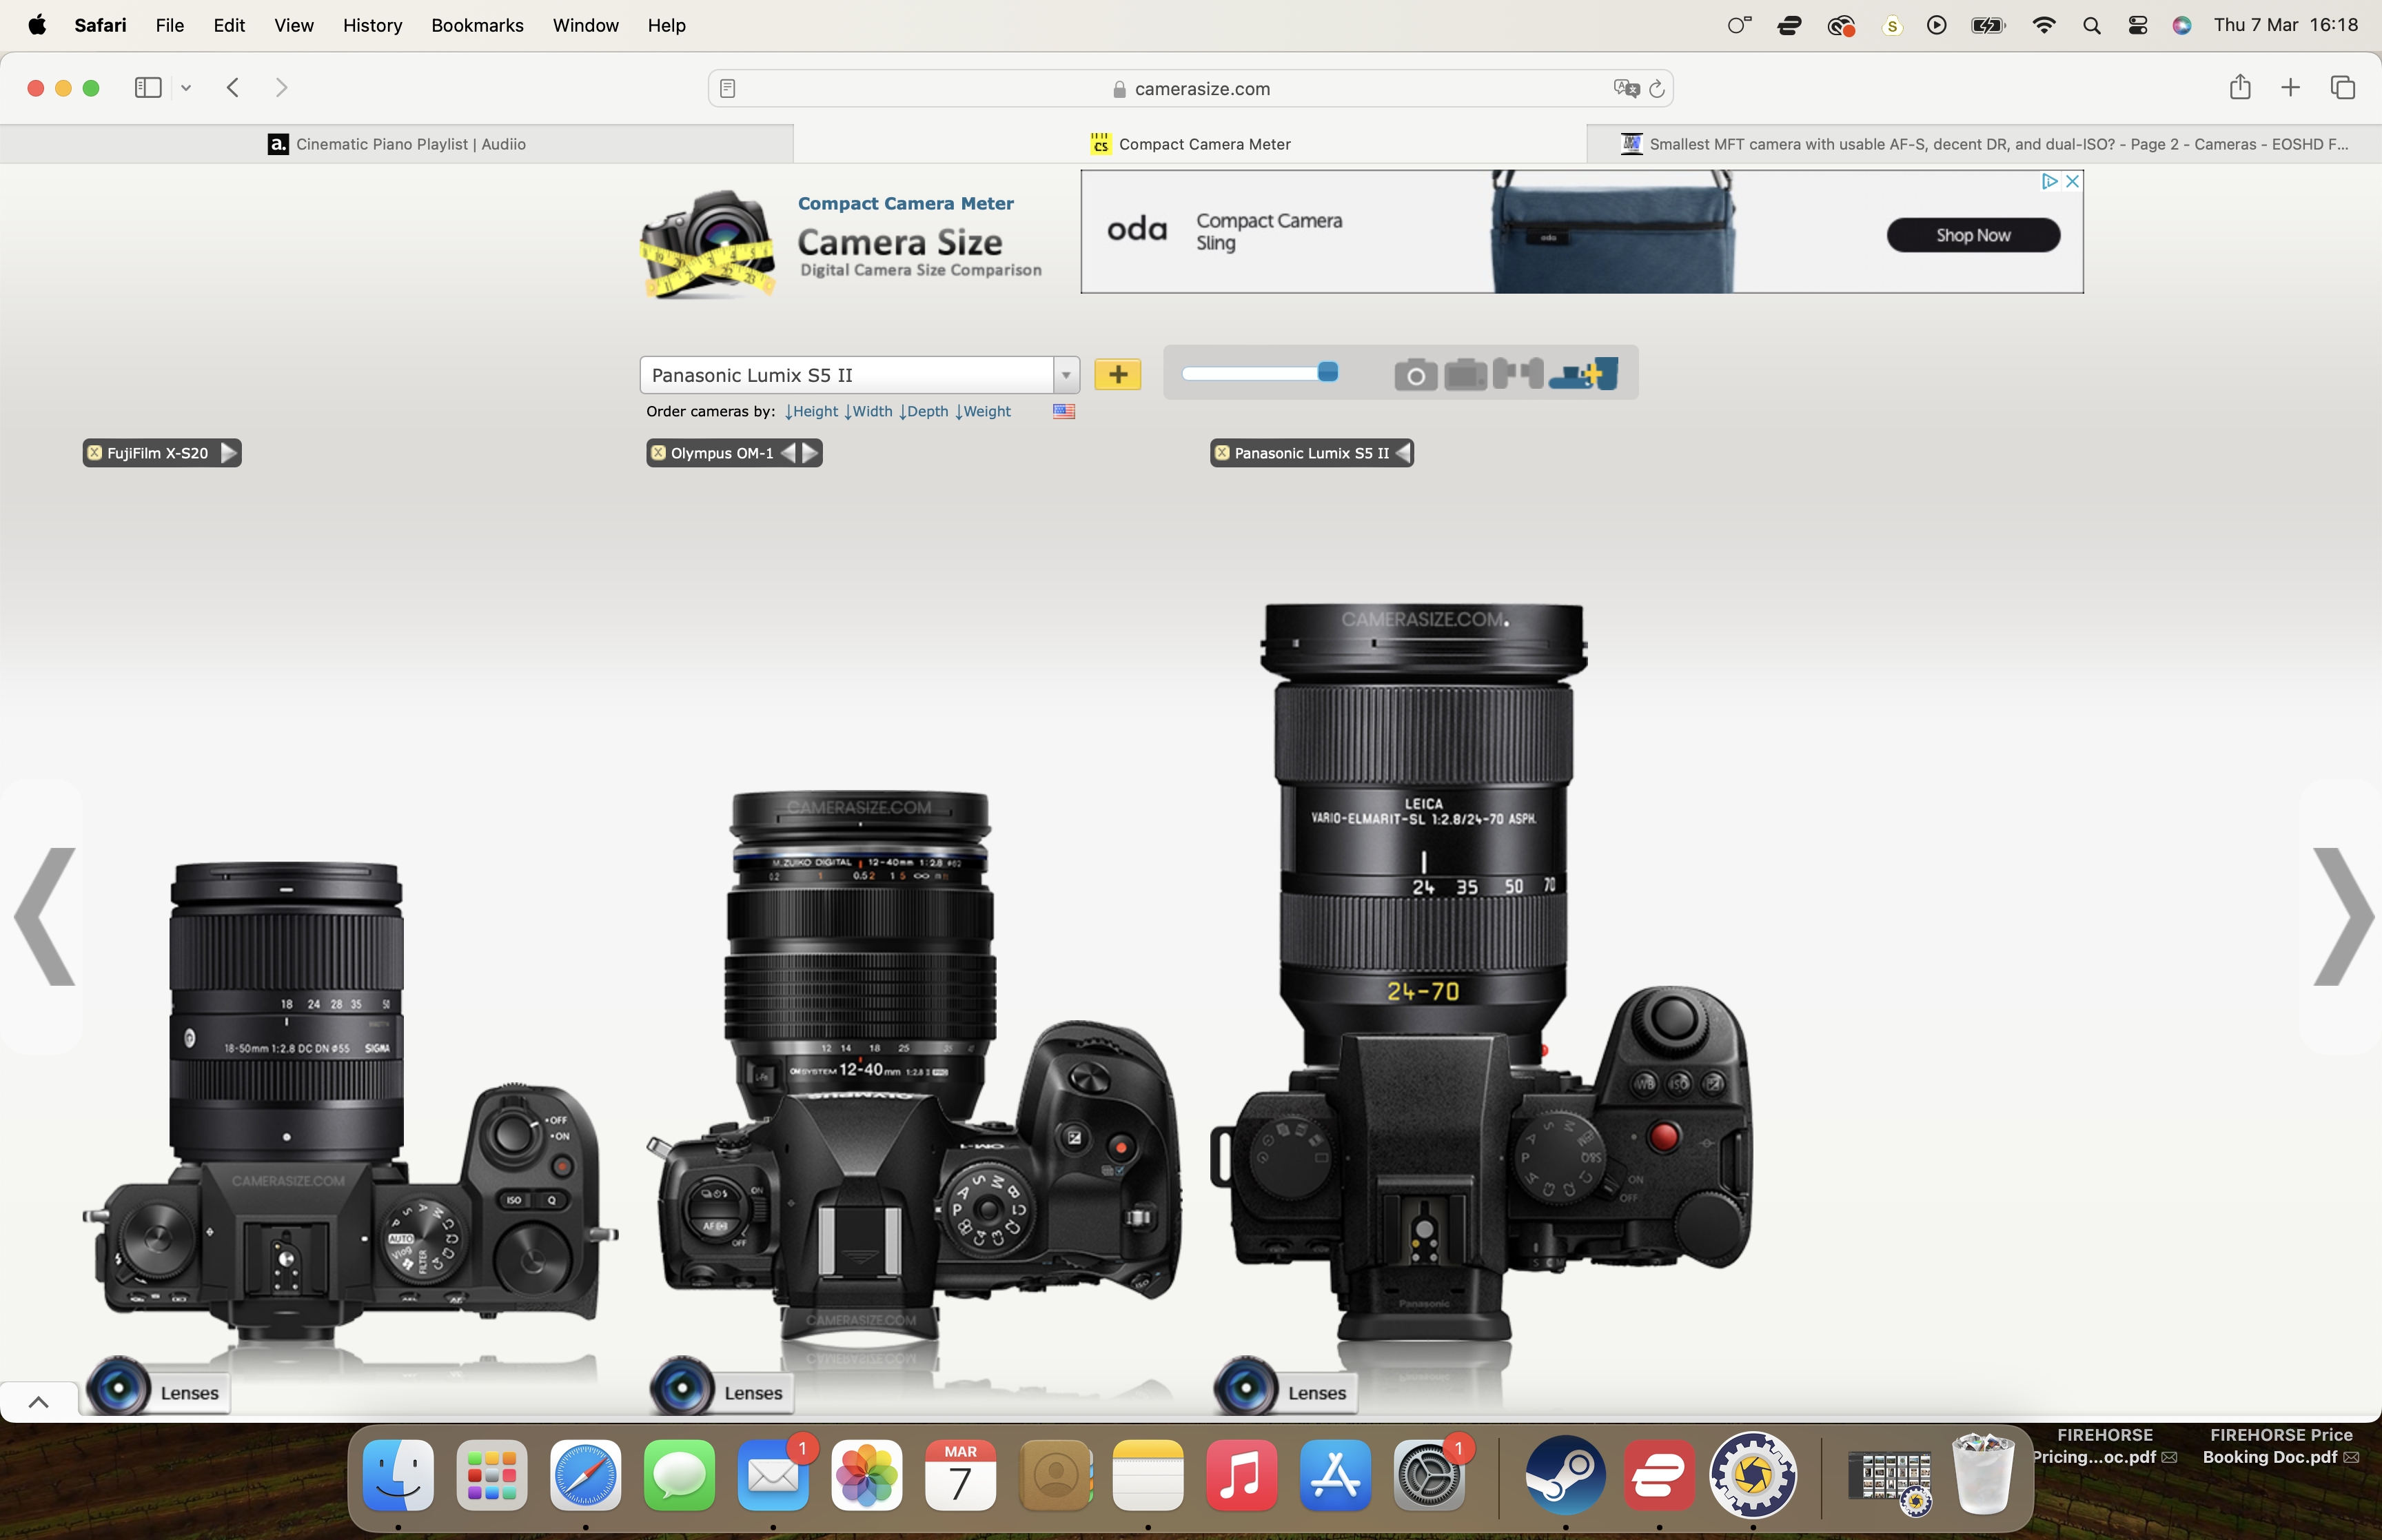The height and width of the screenshot is (1540, 2382).
Task: Open Spotlight search in menu bar
Action: (2091, 25)
